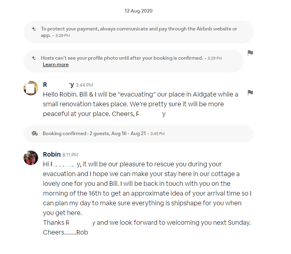
Task: Click the speech bubble icon in Booking confirmed
Action: [35, 133]
